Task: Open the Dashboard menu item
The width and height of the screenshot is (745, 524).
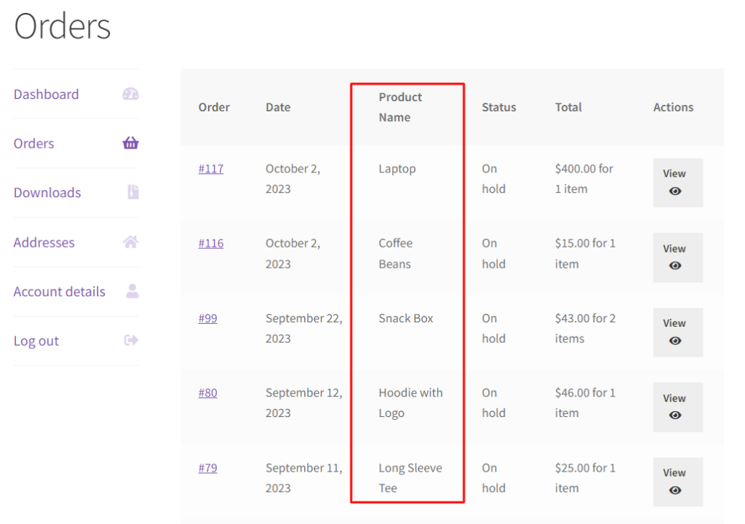Action: point(46,94)
